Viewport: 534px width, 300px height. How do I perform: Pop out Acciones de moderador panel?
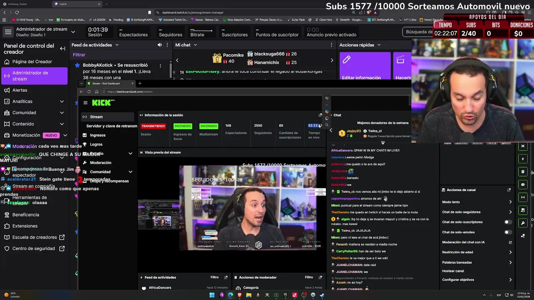[x=320, y=277]
